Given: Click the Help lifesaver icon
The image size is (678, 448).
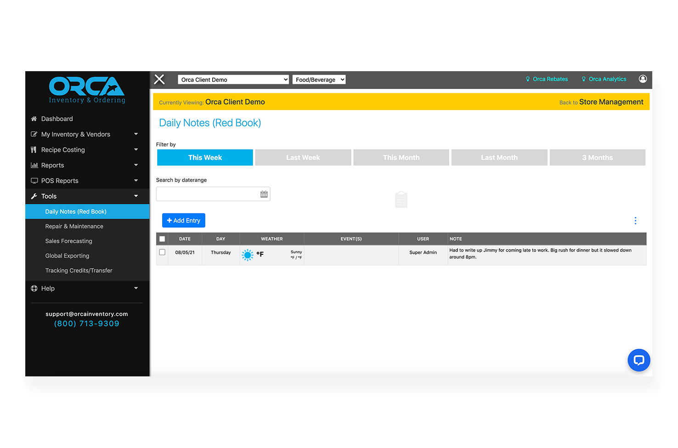Looking at the screenshot, I should click(x=34, y=288).
